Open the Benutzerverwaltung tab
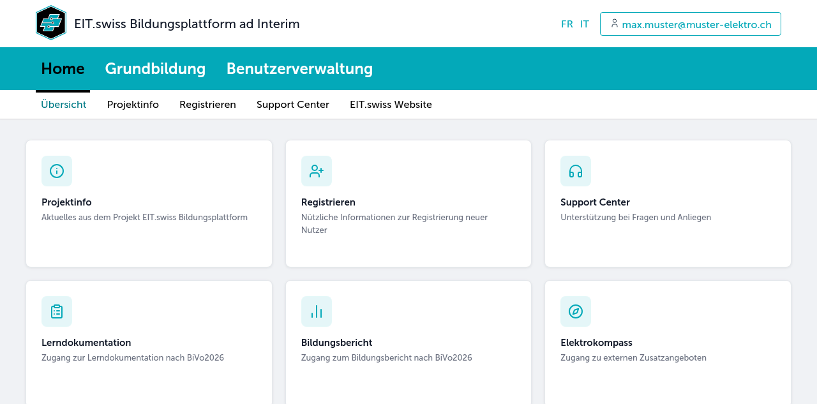 point(299,68)
